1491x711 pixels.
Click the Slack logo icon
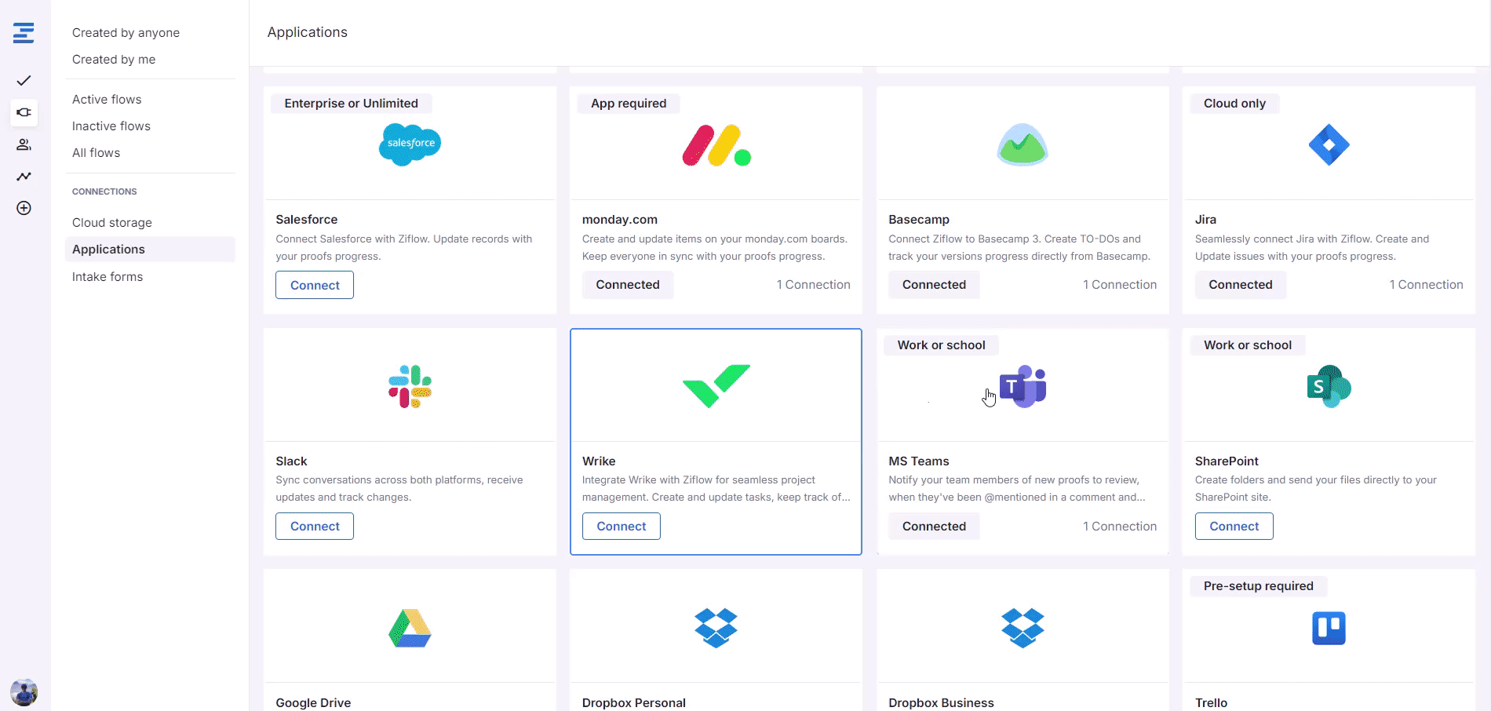point(410,386)
